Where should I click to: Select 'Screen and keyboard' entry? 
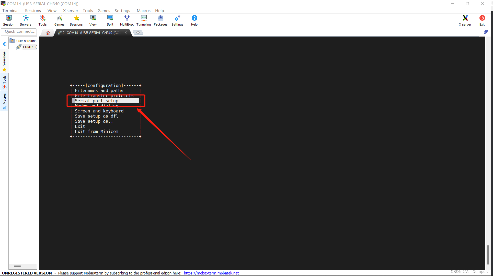(99, 111)
